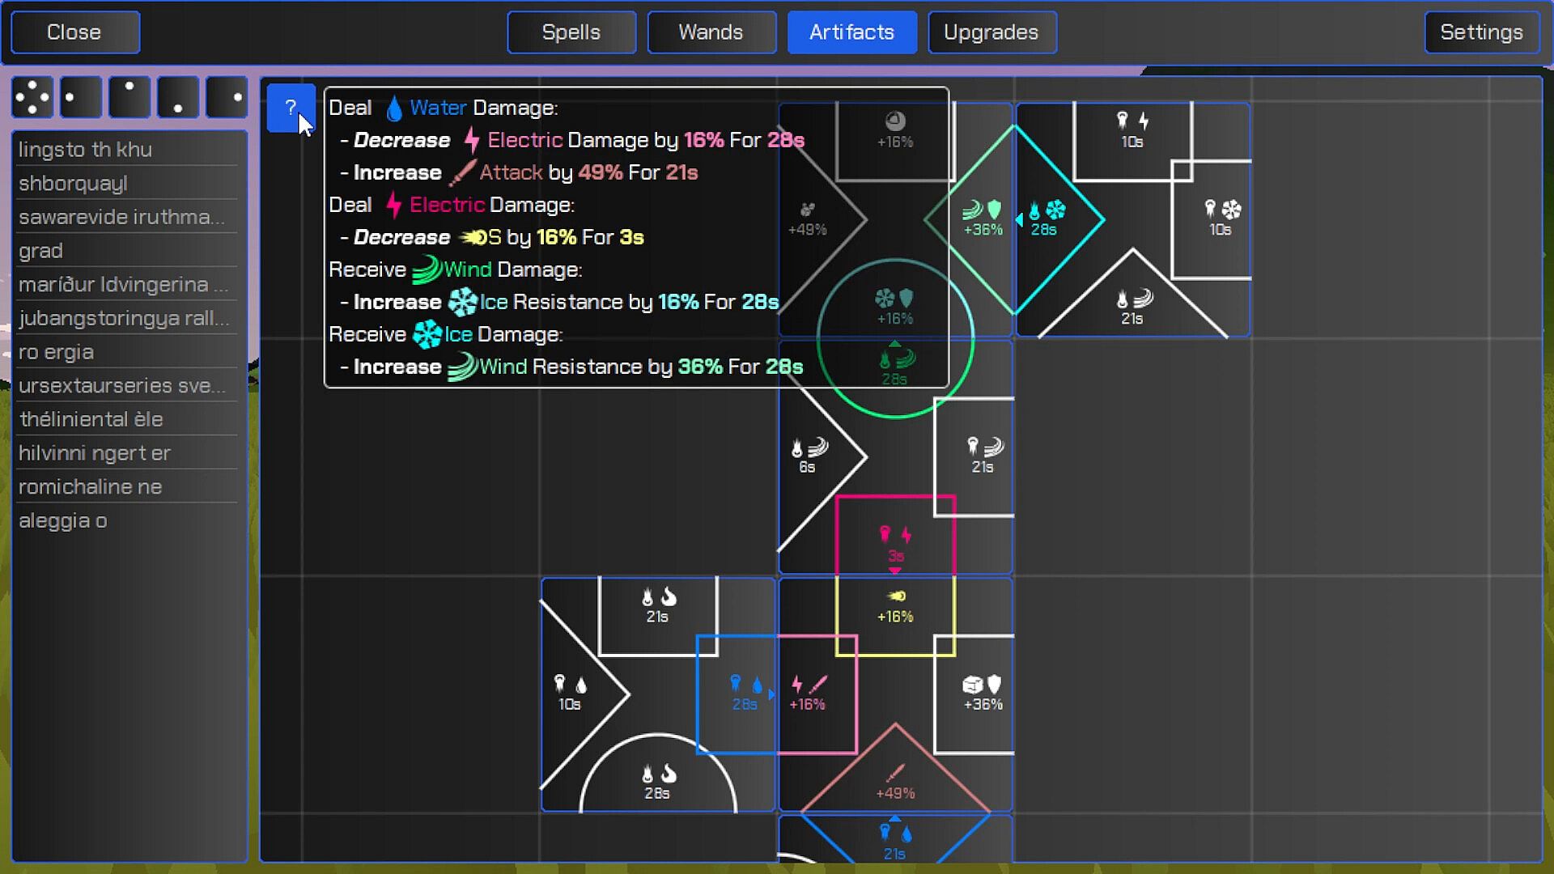Switch to the Wands tab
The image size is (1554, 874).
[711, 32]
